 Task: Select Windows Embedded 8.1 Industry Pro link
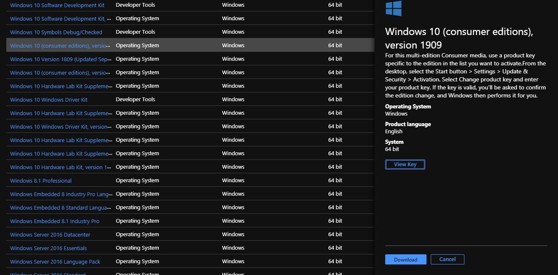point(55,221)
